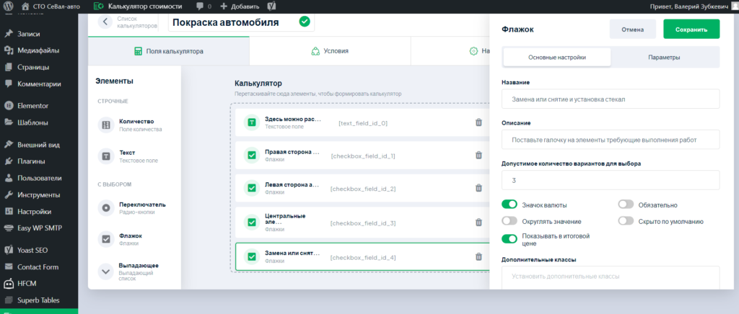The width and height of the screenshot is (739, 314).
Task: Open Superb Tables in the sidebar
Action: click(39, 300)
